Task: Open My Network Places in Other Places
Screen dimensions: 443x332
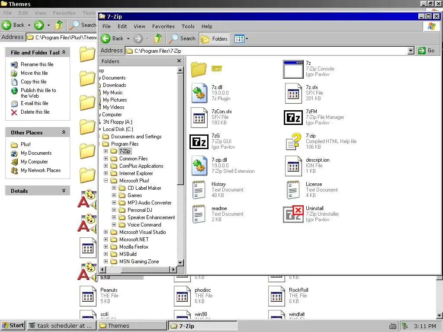Action: pos(41,170)
